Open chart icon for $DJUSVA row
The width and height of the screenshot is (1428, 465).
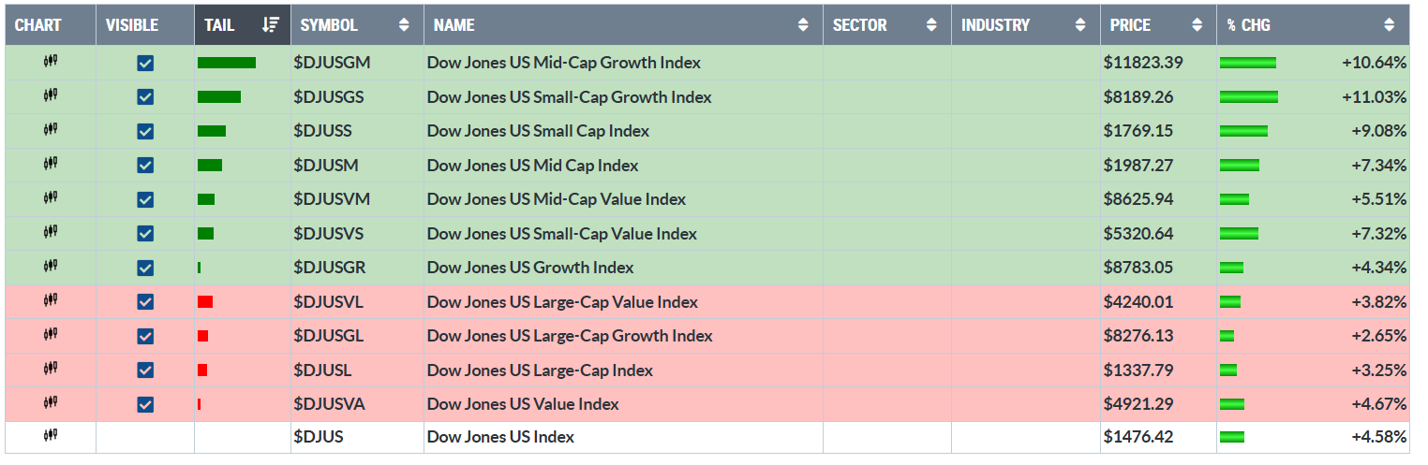[x=51, y=403]
